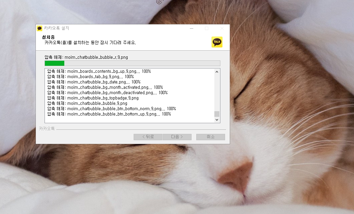Click the 설치중 heading
This screenshot has width=354, height=214.
coord(48,37)
